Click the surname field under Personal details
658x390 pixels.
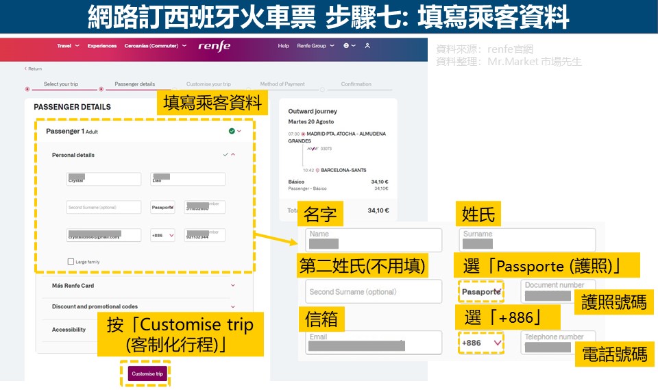(x=188, y=179)
